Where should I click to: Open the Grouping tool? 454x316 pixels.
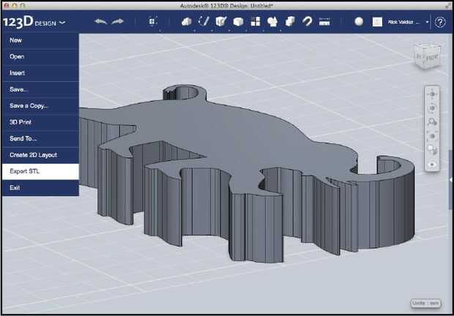pos(272,22)
